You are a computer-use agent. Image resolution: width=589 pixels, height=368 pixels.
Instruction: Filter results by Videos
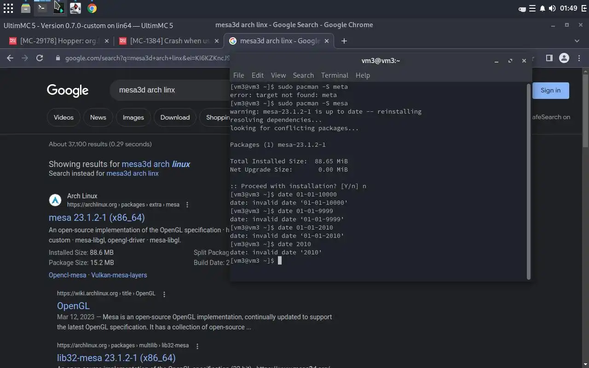[64, 117]
